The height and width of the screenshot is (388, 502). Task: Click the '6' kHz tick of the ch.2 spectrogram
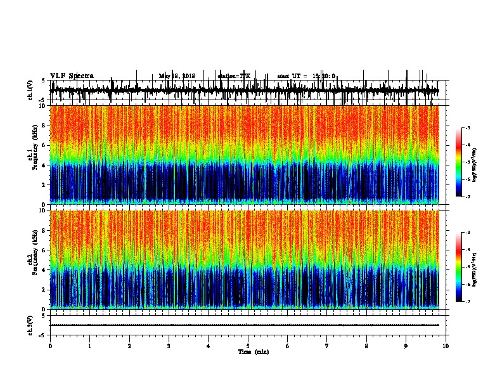tap(44, 250)
